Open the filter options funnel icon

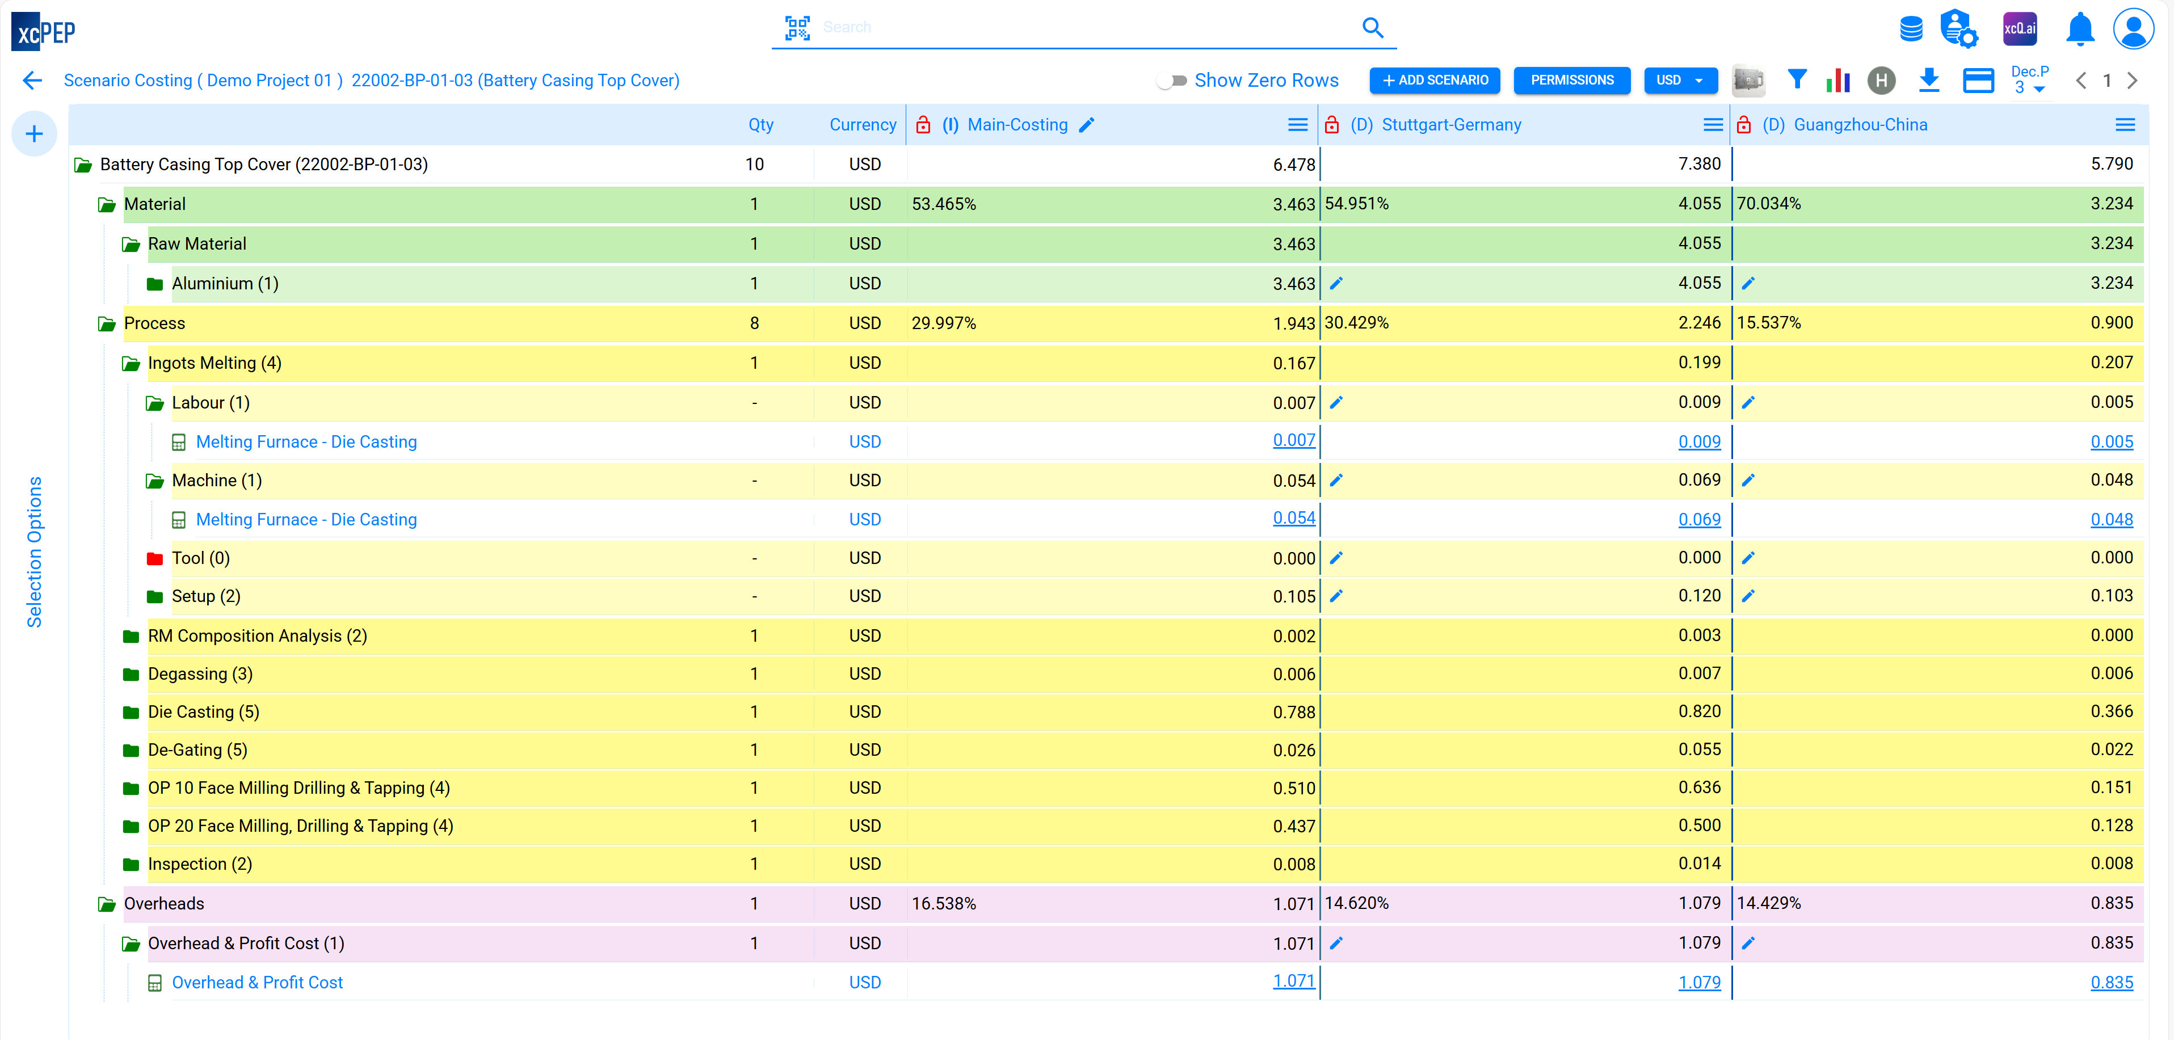tap(1797, 80)
